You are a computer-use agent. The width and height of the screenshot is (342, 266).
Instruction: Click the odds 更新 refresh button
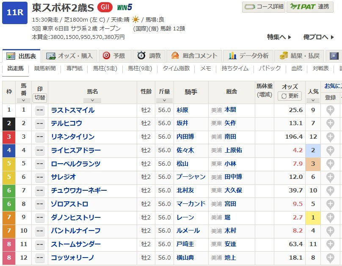coord(290,96)
